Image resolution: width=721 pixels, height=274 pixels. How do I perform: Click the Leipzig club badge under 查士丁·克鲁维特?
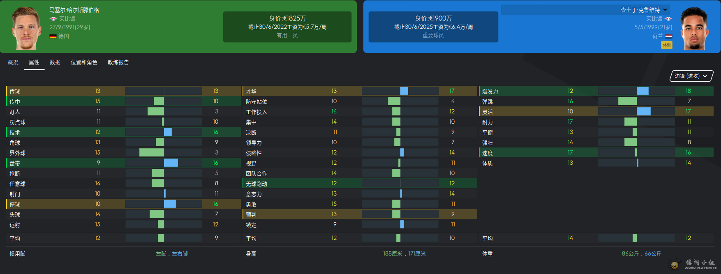[x=668, y=19]
